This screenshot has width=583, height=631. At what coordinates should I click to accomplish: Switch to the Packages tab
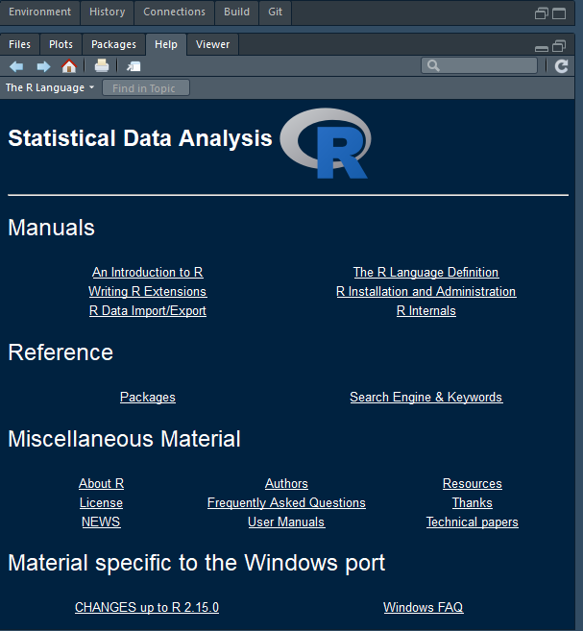pos(114,44)
